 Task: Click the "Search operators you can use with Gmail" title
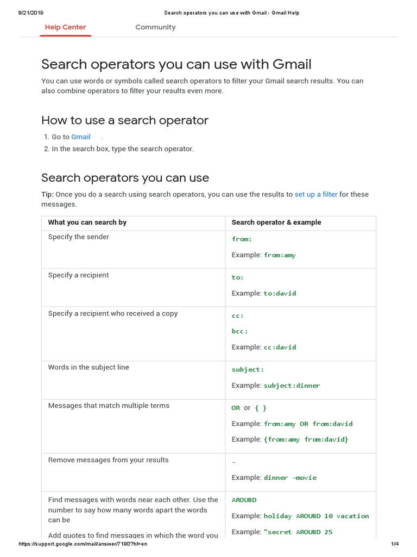(176, 64)
